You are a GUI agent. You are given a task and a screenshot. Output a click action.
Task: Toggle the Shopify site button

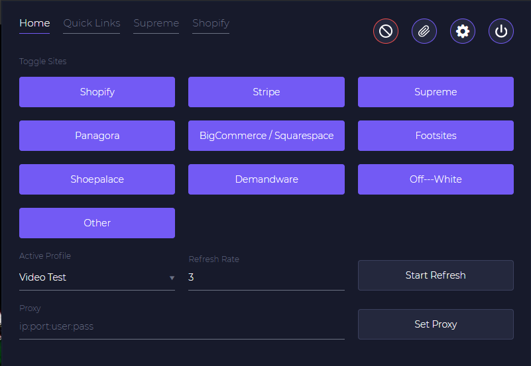(97, 92)
